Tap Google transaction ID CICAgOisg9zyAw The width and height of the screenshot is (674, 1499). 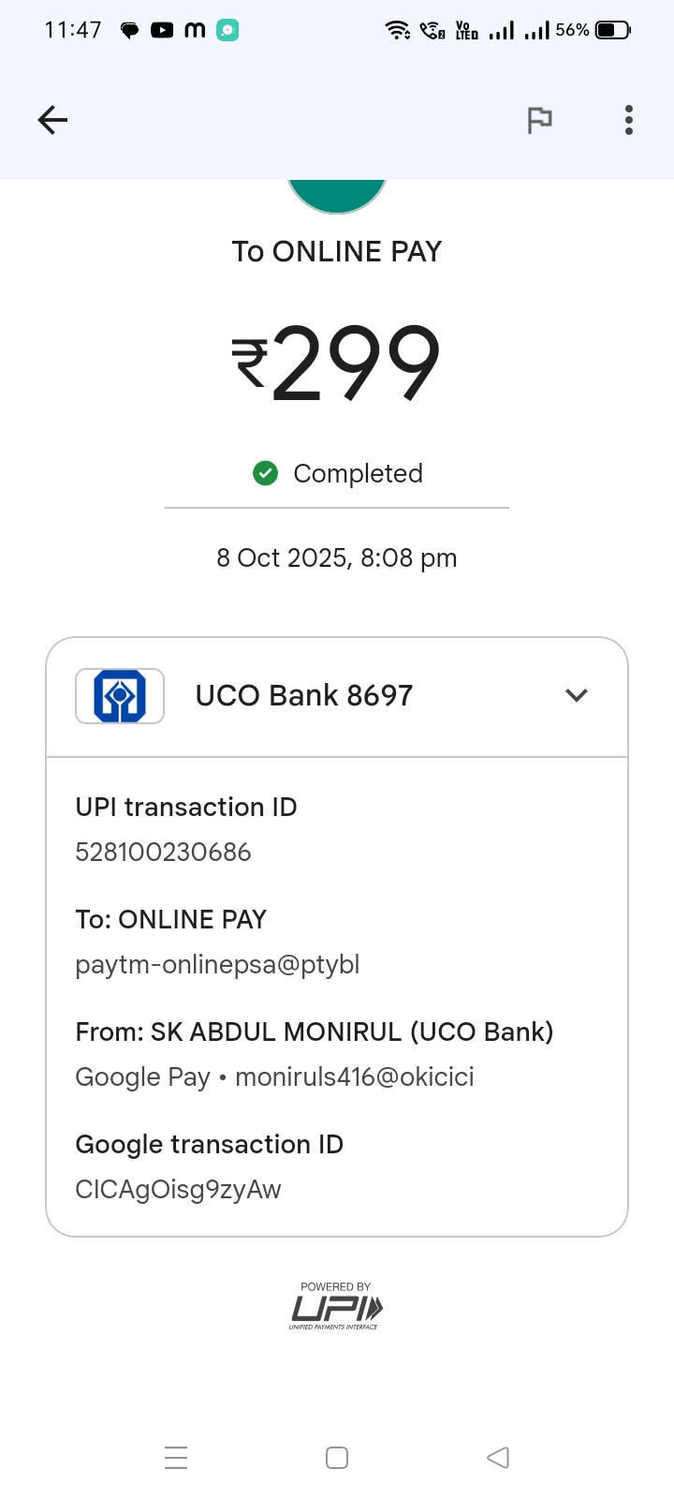pos(178,1190)
